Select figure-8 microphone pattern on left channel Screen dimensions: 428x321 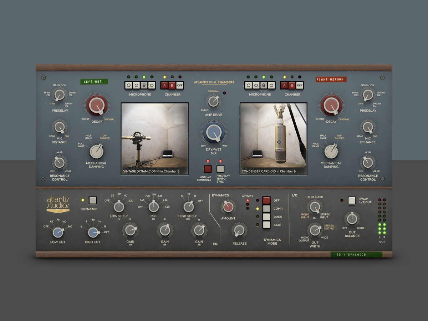(144, 85)
